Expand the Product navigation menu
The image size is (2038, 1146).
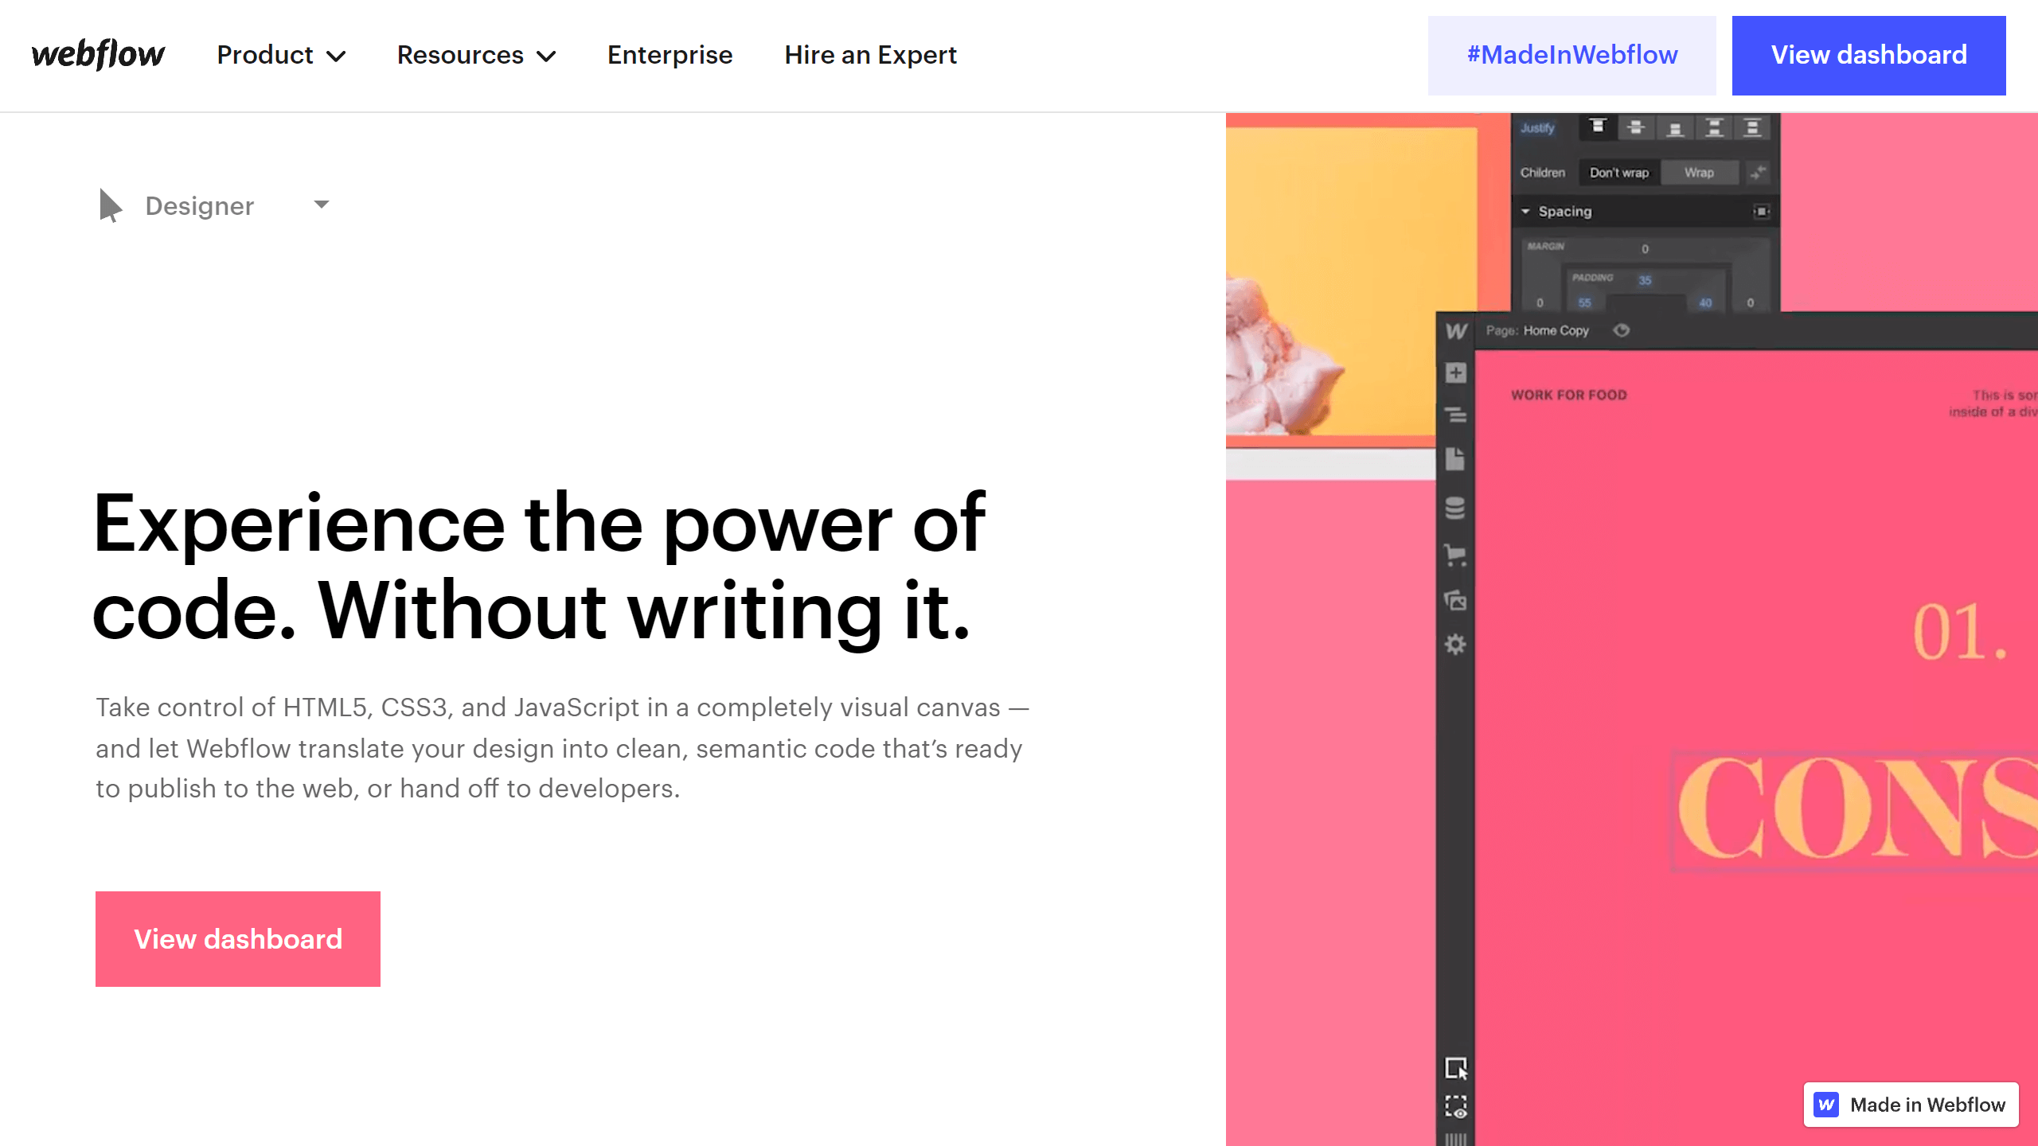tap(280, 55)
